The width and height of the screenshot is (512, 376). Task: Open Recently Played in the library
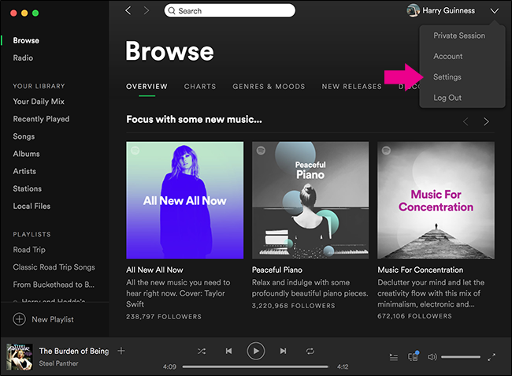[x=41, y=119]
